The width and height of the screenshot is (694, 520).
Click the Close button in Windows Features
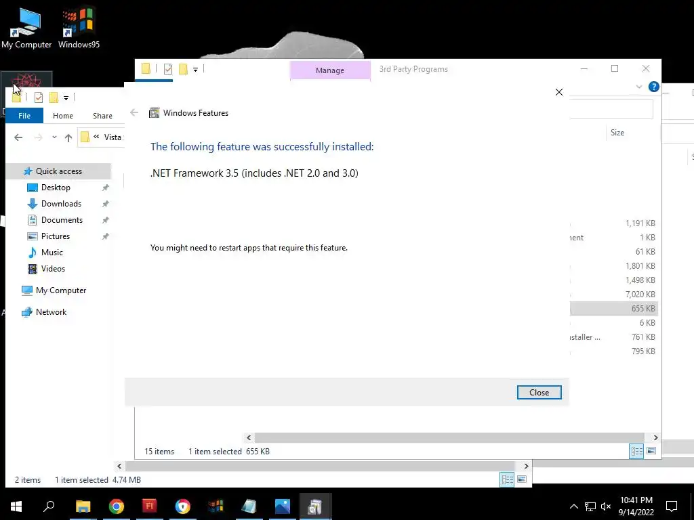point(539,392)
